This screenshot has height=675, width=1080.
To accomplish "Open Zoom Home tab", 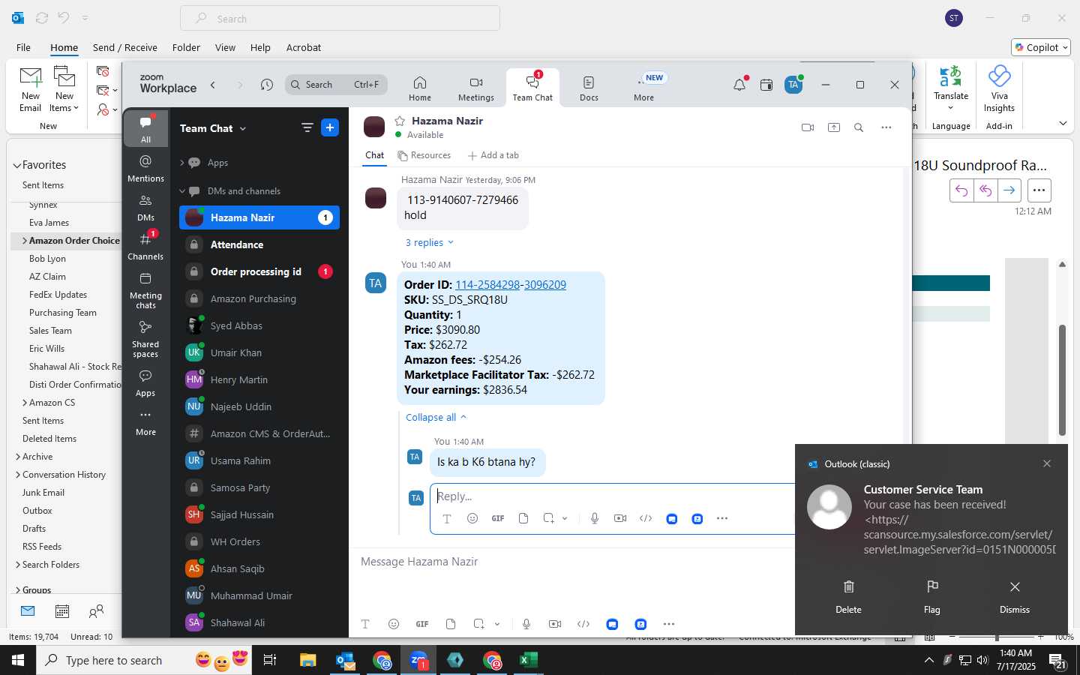I will [420, 88].
